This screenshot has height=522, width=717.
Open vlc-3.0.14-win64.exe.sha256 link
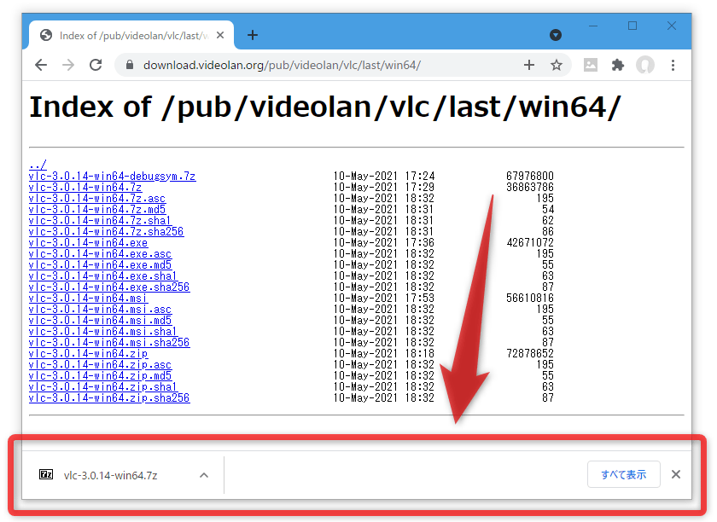click(x=109, y=287)
